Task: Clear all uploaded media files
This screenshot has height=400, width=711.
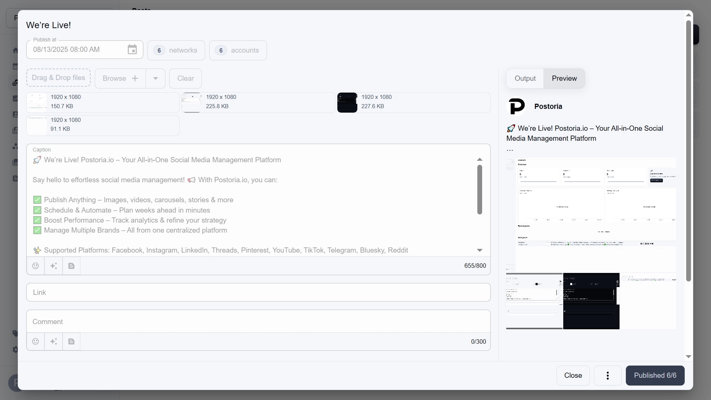Action: pyautogui.click(x=185, y=78)
